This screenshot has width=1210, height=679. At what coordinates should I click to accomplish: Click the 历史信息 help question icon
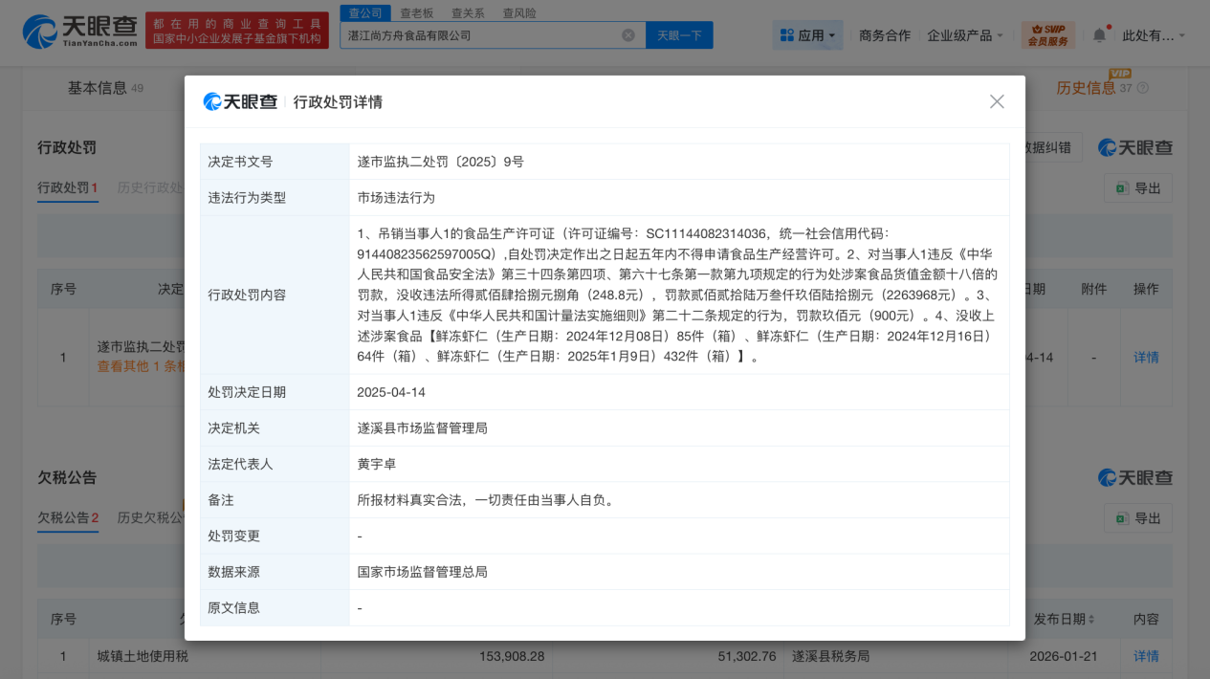point(1142,88)
